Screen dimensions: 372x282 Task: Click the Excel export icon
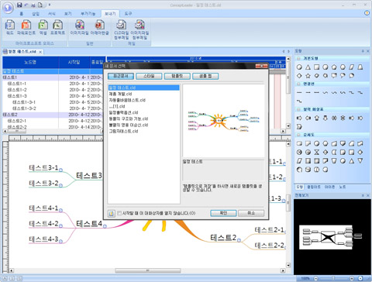coord(43,25)
